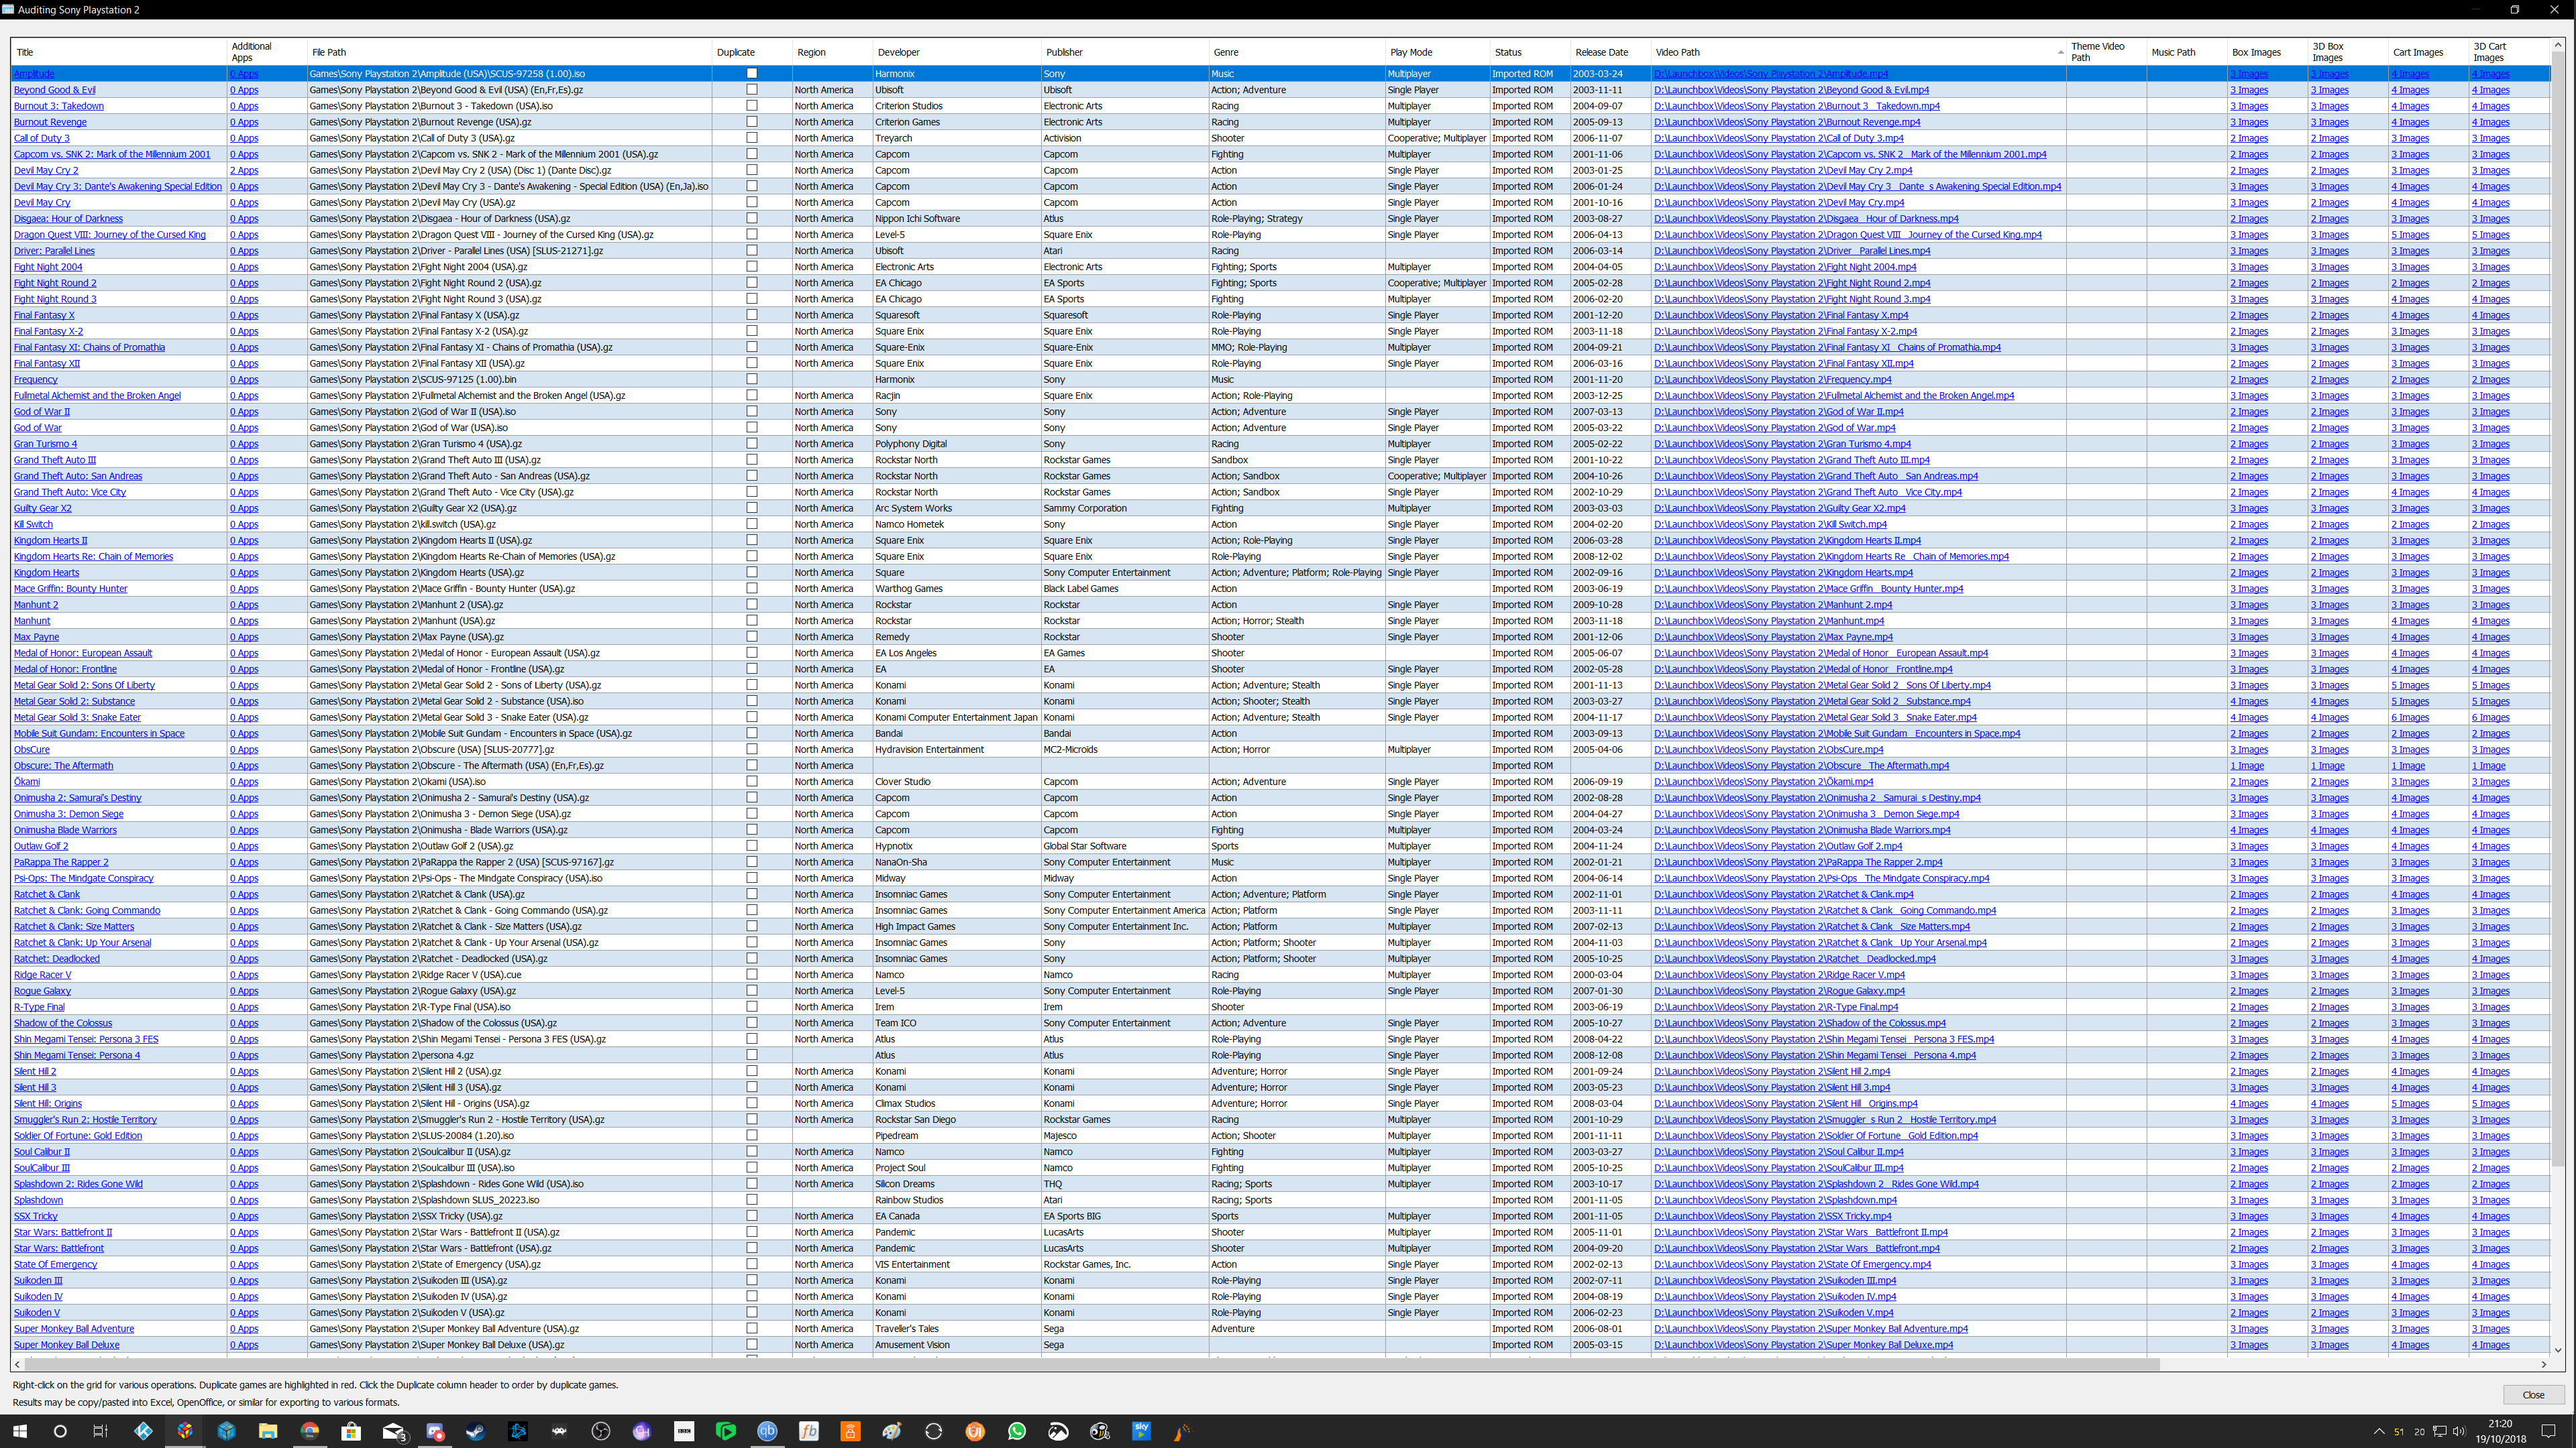
Task: Sort by the Box Images column header
Action: [2267, 52]
